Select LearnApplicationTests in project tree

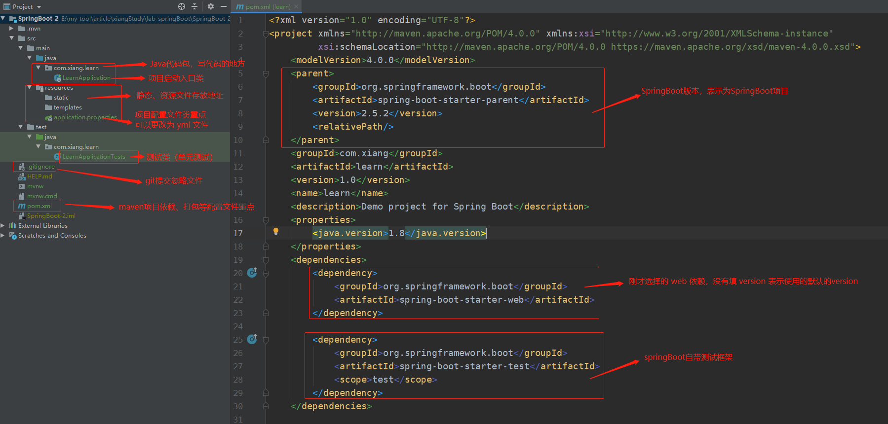click(94, 157)
